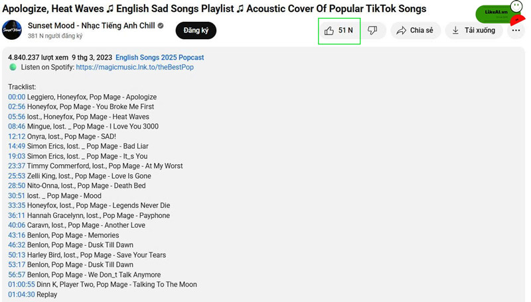Jump to 05:56 Heat Waves timestamp
Screen dimensions: 531x302
coord(17,117)
